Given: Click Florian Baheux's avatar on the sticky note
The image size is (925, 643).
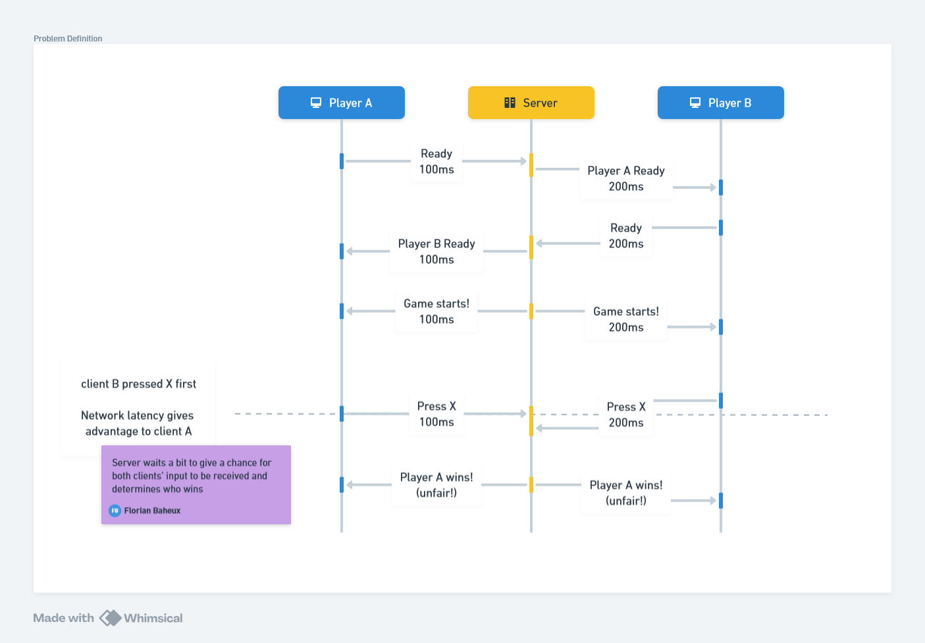Looking at the screenshot, I should pyautogui.click(x=115, y=511).
